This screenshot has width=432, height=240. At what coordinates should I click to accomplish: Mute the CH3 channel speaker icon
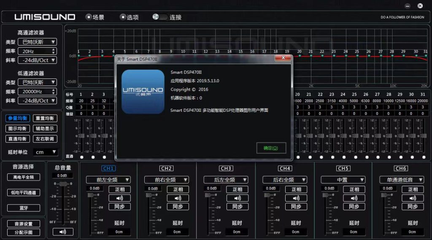pos(237,198)
